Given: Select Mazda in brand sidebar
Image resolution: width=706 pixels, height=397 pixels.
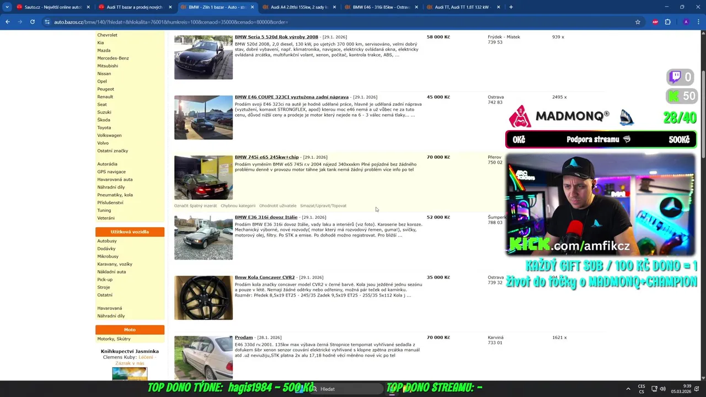Looking at the screenshot, I should [x=104, y=50].
